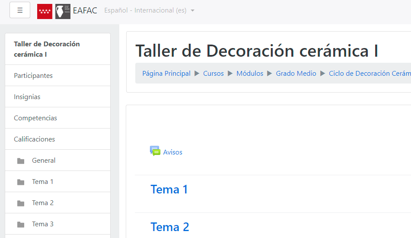Click the EAFAC ceramic vase logo
This screenshot has width=411, height=238.
[63, 12]
